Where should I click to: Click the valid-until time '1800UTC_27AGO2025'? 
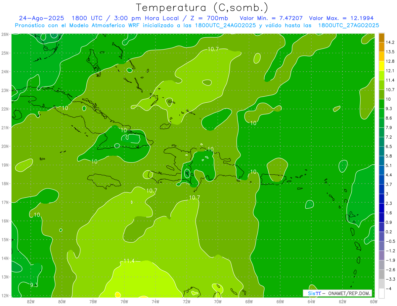348,25
